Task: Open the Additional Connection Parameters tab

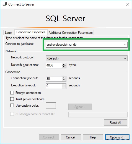Action: [x=71, y=33]
